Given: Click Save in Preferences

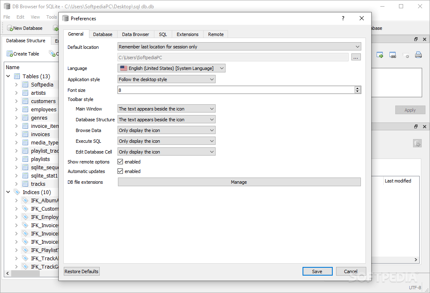Looking at the screenshot, I should 317,271.
